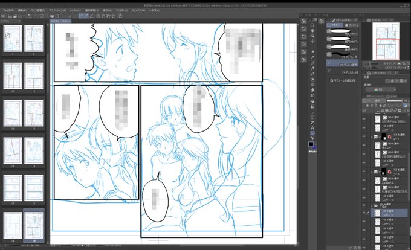
Task: Click the New file icon in command bar
Action: [x=10, y=16]
